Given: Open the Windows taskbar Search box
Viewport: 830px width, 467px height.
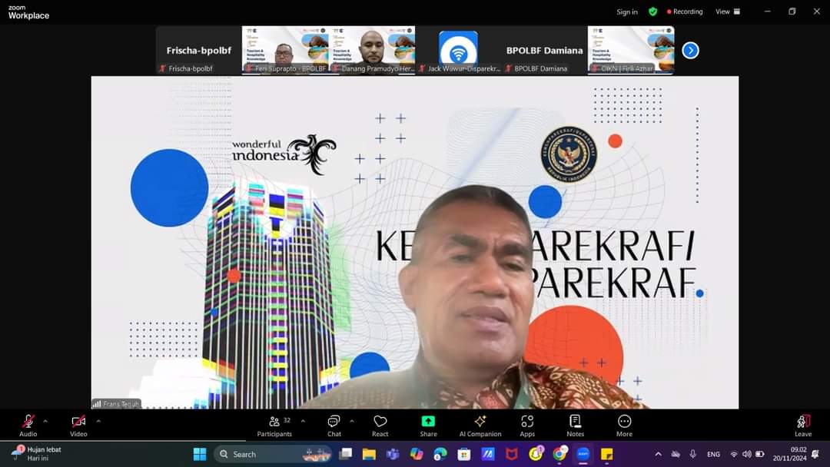Looking at the screenshot, I should [261, 454].
